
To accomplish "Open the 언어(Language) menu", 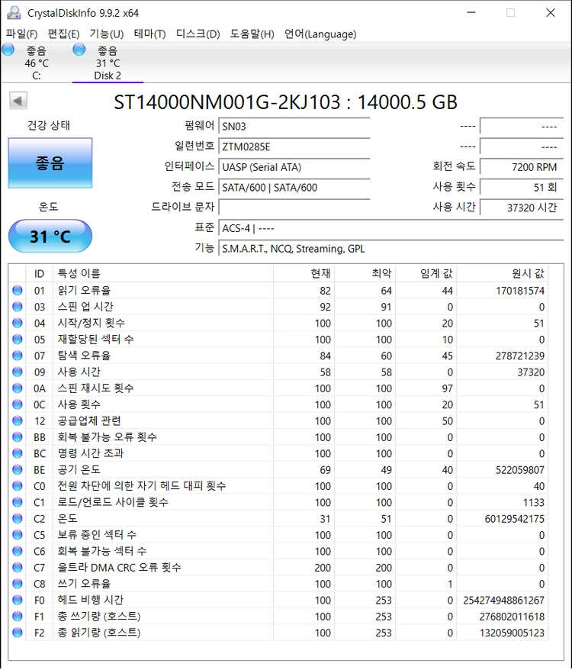I will (320, 34).
